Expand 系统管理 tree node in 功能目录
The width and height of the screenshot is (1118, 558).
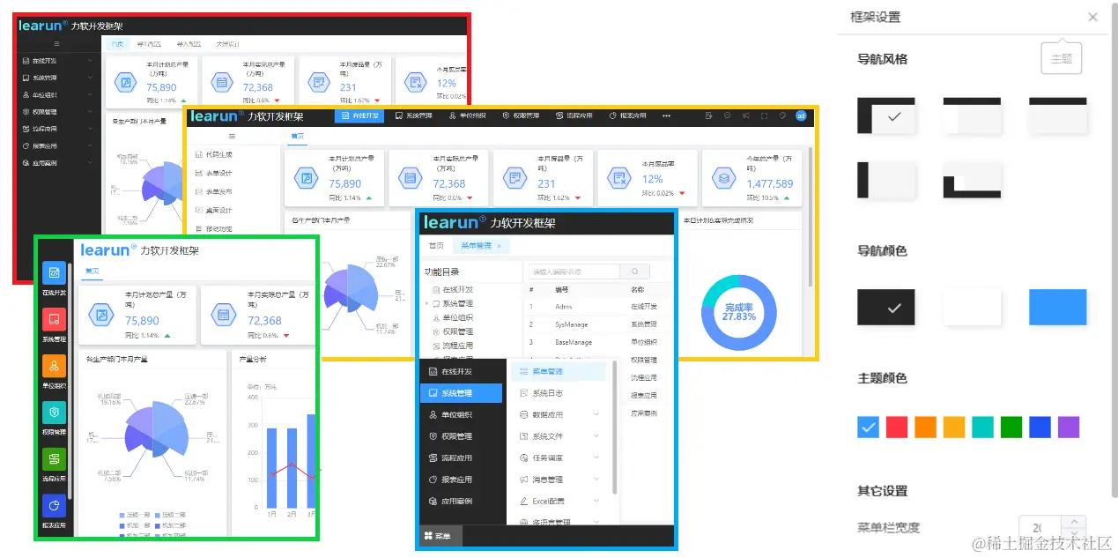(427, 303)
